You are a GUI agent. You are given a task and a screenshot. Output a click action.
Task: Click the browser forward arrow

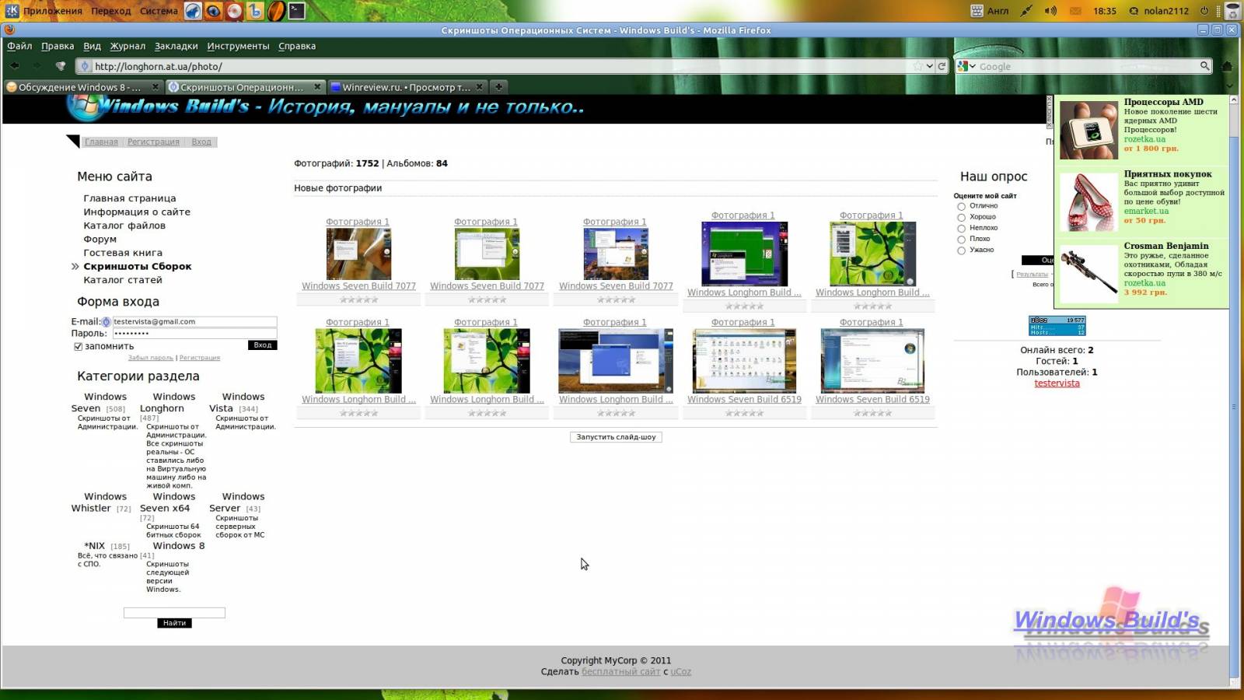39,66
